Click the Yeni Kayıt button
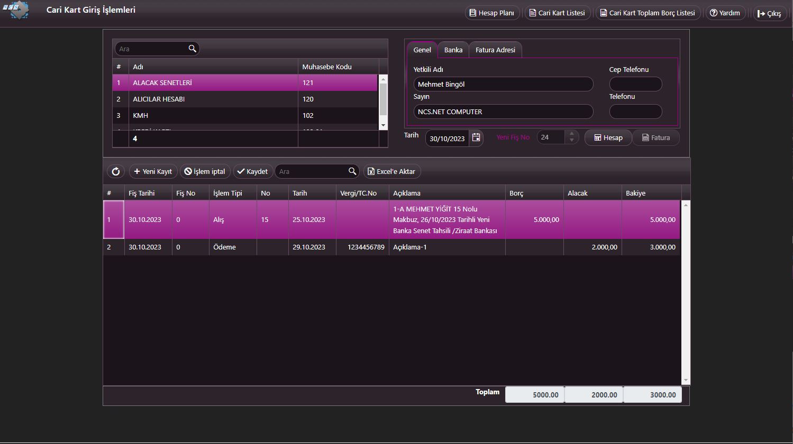Image resolution: width=793 pixels, height=444 pixels. [153, 171]
